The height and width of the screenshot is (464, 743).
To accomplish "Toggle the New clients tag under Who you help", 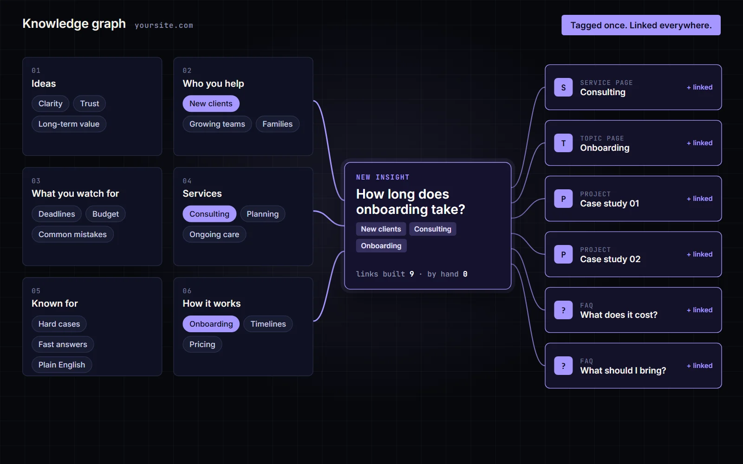I will click(x=211, y=103).
